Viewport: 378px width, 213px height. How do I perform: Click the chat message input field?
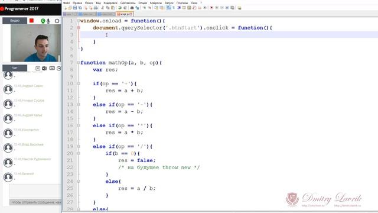pos(35,191)
